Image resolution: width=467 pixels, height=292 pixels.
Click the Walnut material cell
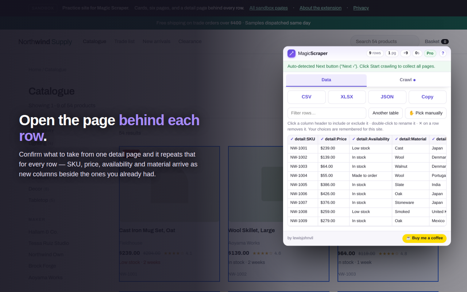click(x=410, y=166)
